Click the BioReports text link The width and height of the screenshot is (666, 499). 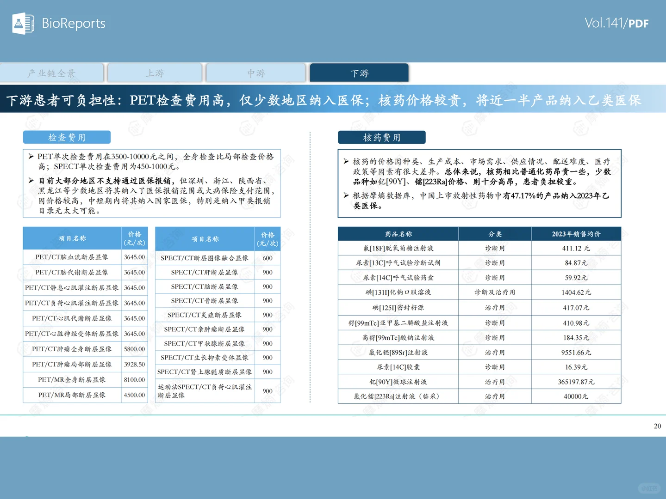point(73,23)
